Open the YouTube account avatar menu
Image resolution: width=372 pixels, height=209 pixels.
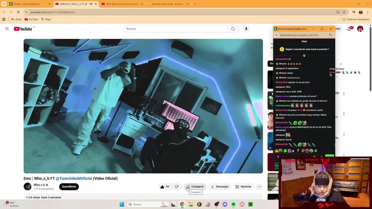[360, 29]
